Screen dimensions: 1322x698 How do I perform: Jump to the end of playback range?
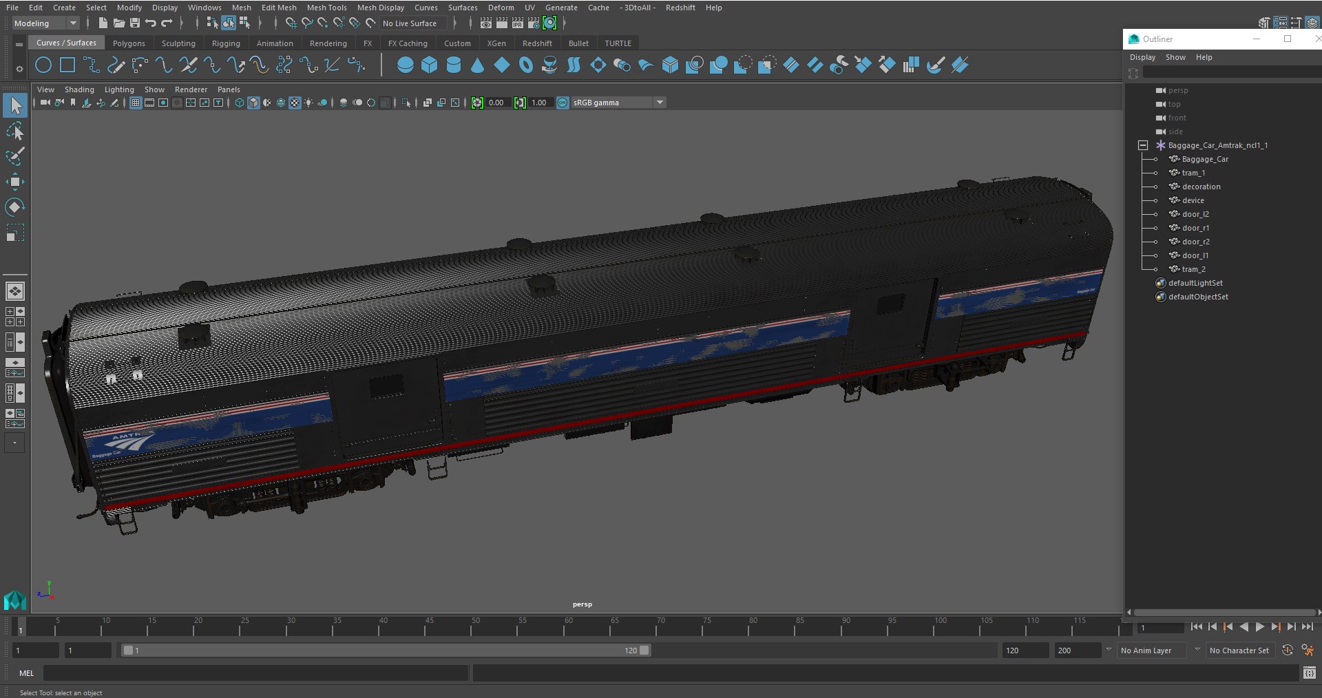click(x=1307, y=626)
